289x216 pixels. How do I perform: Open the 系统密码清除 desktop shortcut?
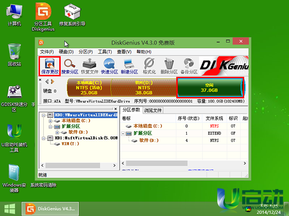click(x=43, y=185)
